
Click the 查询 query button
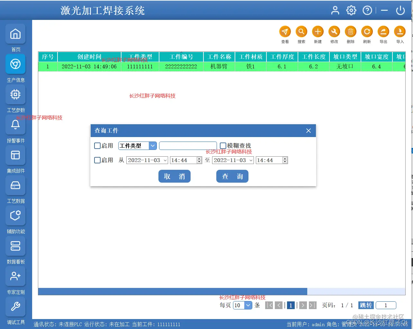tap(232, 176)
